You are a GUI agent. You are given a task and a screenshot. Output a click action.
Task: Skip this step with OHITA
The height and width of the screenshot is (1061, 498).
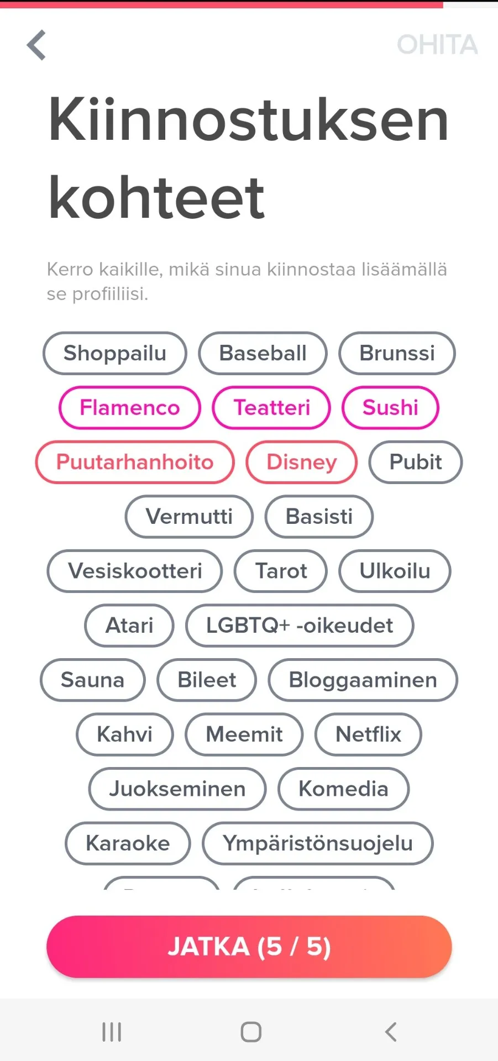437,45
